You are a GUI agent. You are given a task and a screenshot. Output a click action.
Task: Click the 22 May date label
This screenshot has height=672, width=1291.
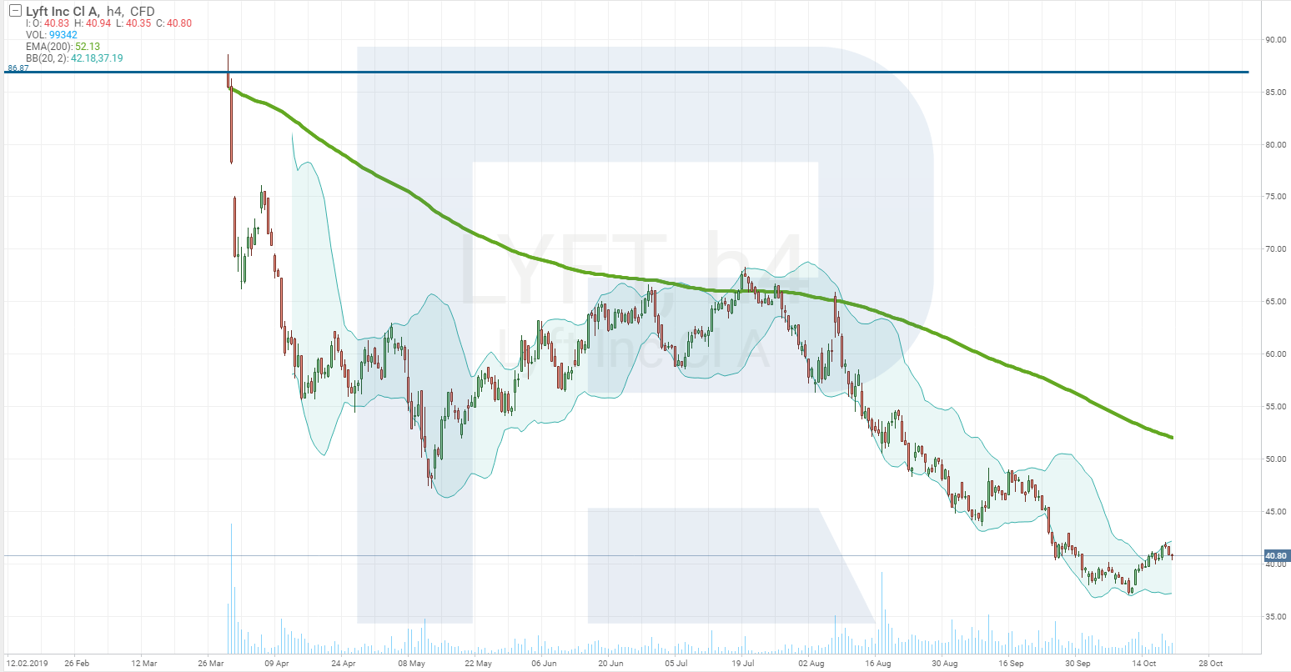click(478, 664)
